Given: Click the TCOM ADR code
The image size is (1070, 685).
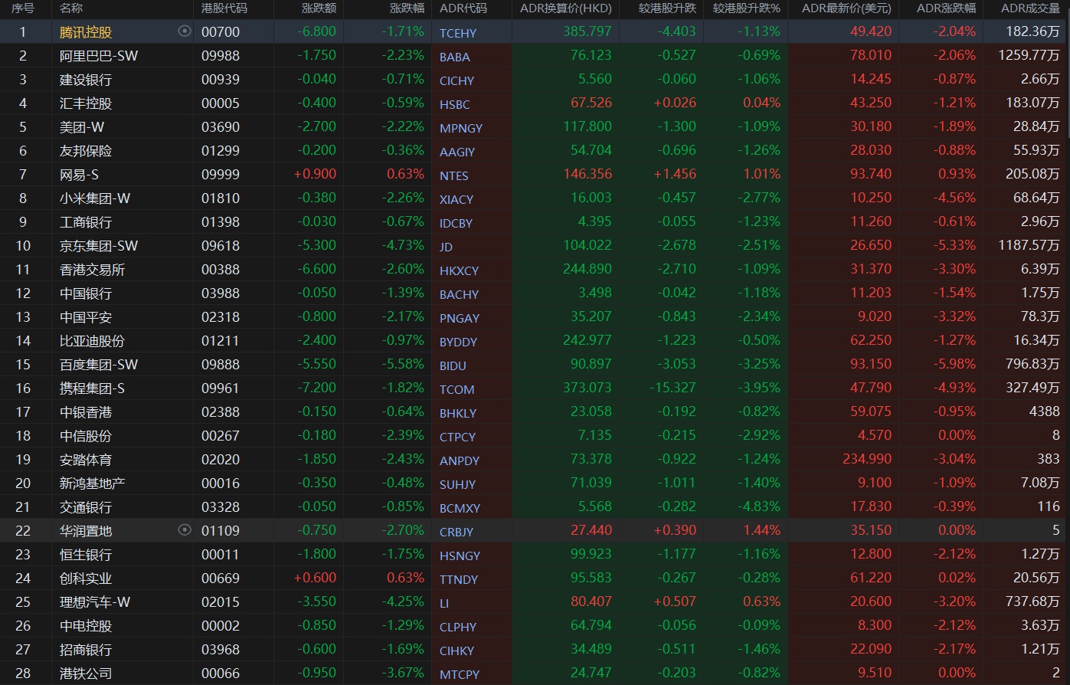Looking at the screenshot, I should 457,389.
